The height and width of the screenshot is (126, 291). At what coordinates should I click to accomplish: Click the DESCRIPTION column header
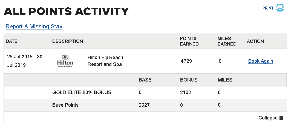pyautogui.click(x=68, y=41)
